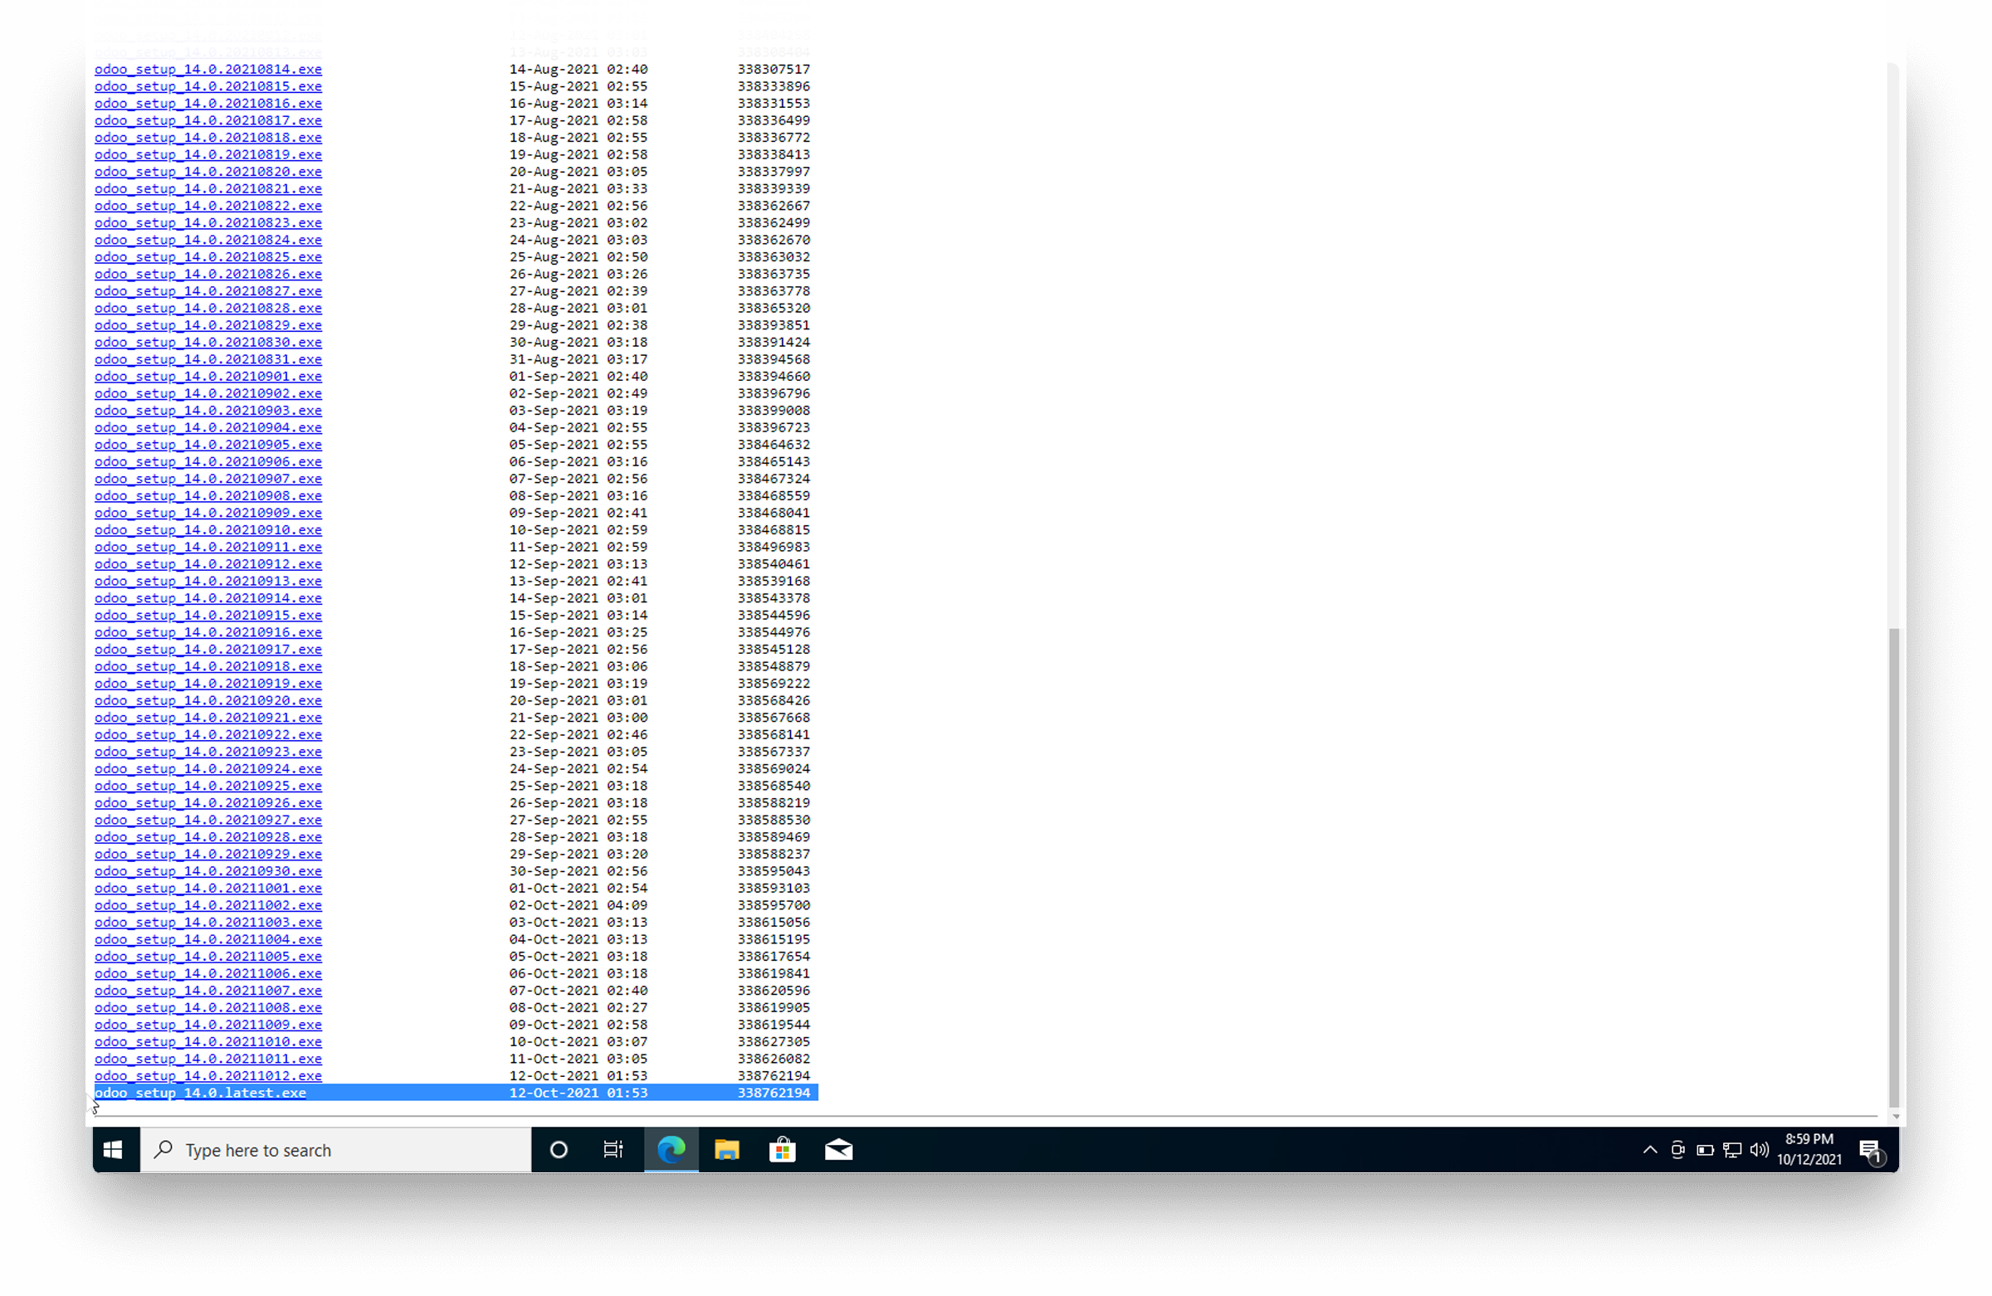Open Task View
The image size is (1992, 1296).
(613, 1150)
